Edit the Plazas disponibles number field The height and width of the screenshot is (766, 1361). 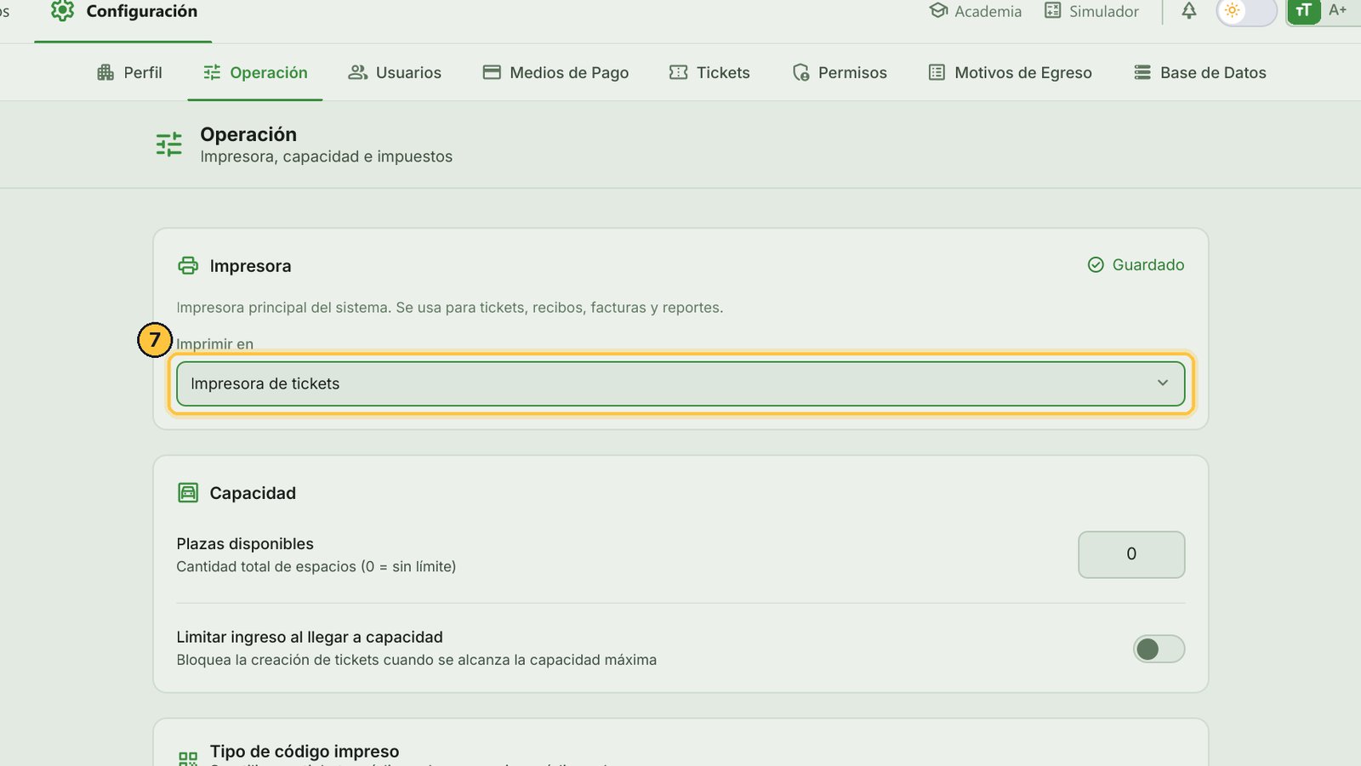pos(1131,554)
